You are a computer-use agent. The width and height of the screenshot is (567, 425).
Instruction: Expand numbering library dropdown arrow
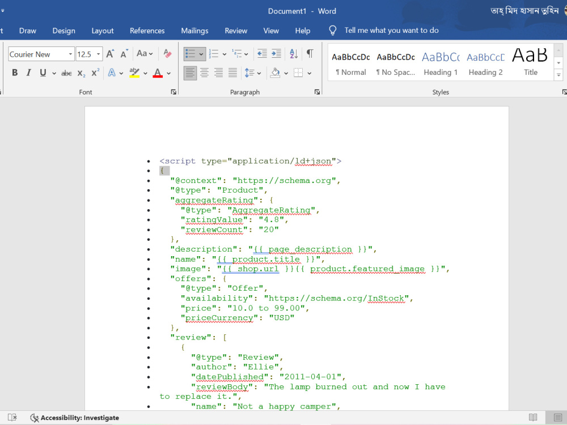(x=224, y=54)
